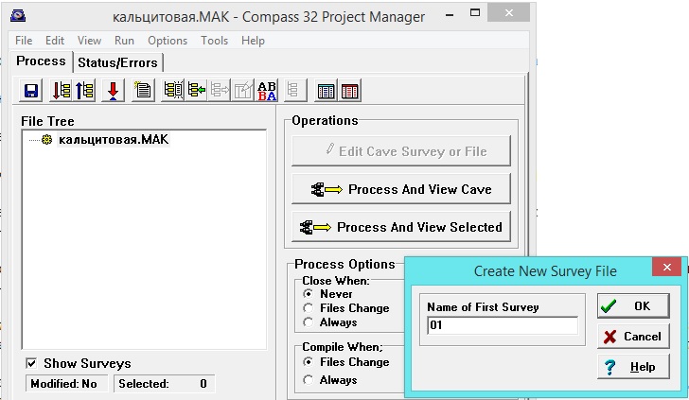Toggle the Show Surveys checkbox
This screenshot has height=400, width=689.
pos(31,363)
